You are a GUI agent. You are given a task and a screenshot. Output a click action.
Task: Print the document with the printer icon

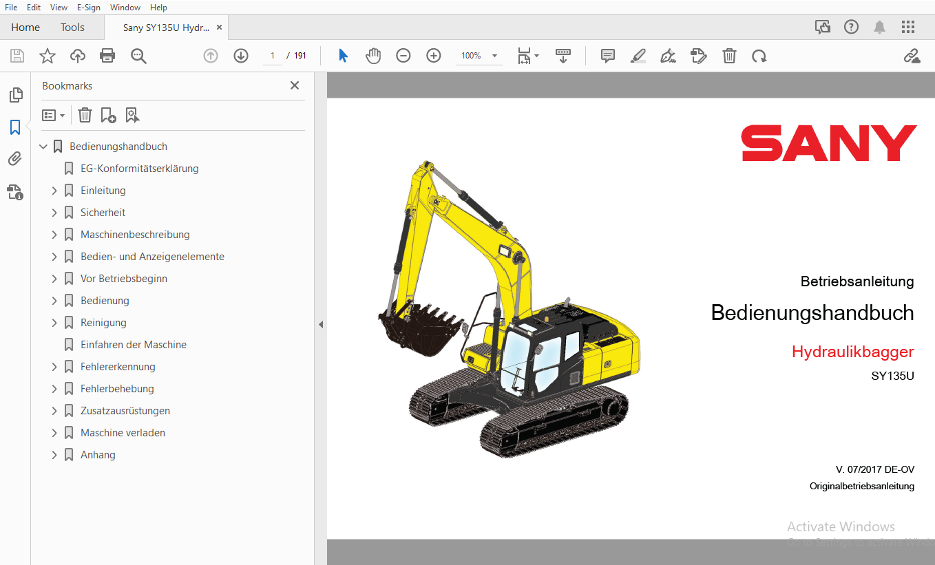tap(107, 56)
